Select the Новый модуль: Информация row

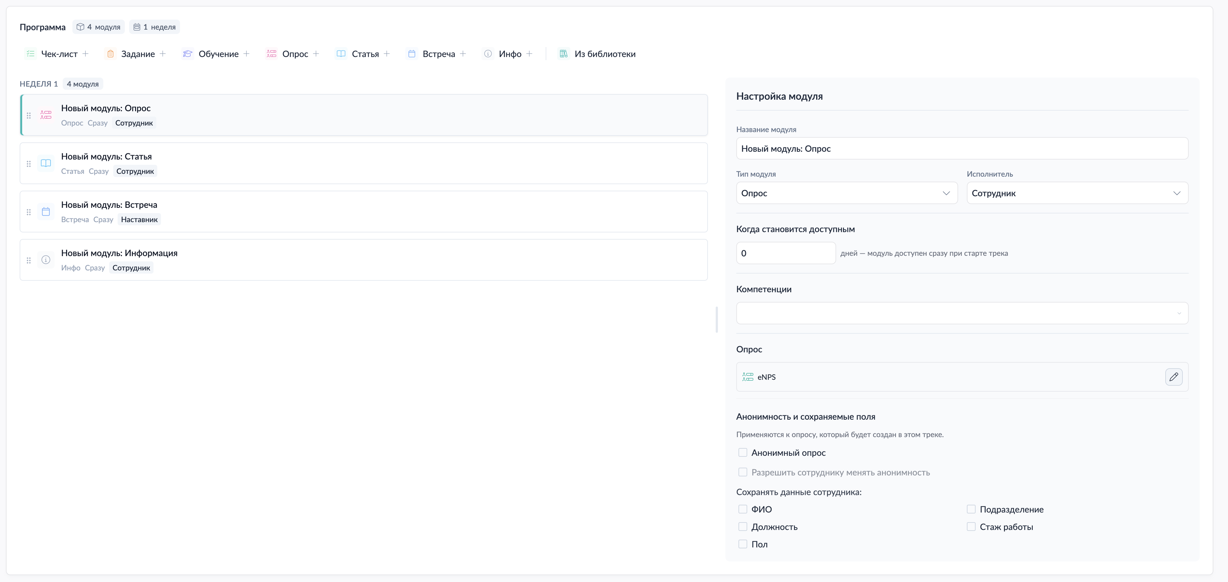(x=363, y=260)
